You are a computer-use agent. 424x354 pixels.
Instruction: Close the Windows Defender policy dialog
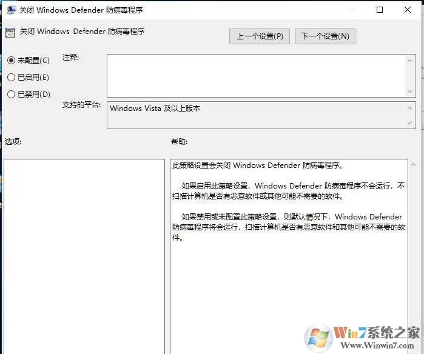click(408, 10)
